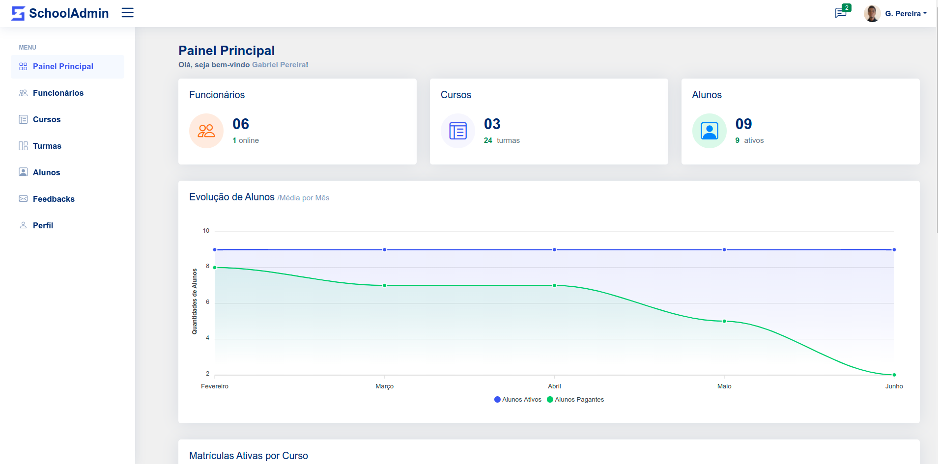Image resolution: width=938 pixels, height=464 pixels.
Task: Click the orange Funcionários card icon
Action: coord(206,131)
